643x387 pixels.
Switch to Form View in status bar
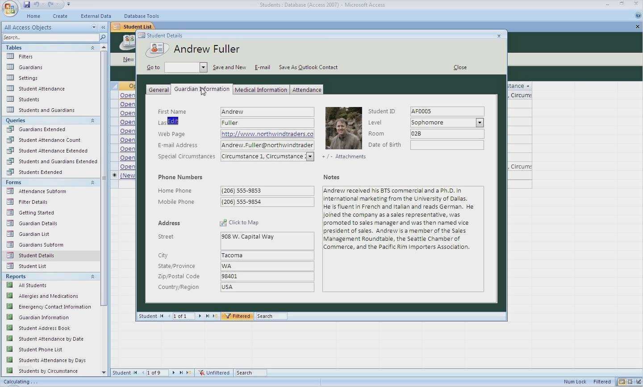(x=622, y=382)
